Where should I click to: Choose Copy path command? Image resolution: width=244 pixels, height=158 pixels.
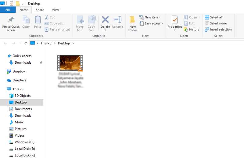coord(55,23)
